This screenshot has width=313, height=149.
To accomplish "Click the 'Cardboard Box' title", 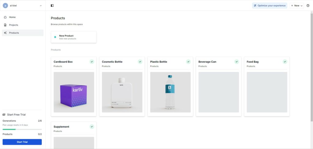I will [63, 62].
